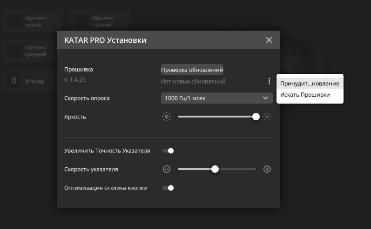Open the three-dot firmware options menu
The width and height of the screenshot is (371, 229).
coord(269,81)
